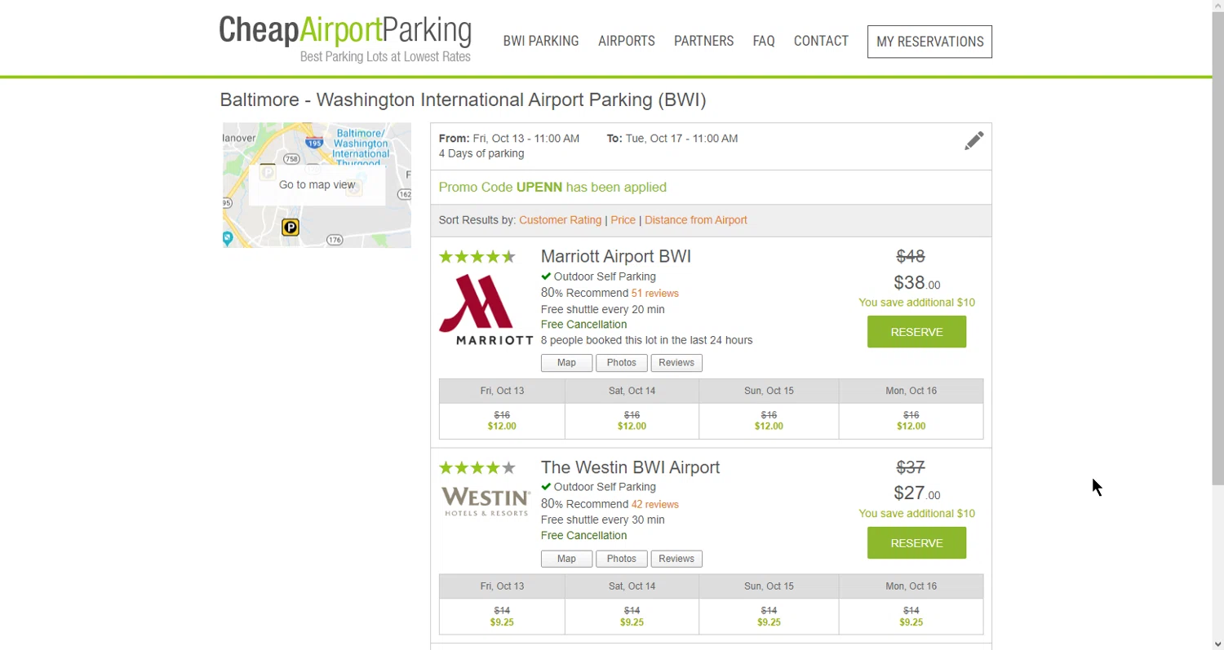Click Marriott Sun, Oct 15 price cell
The image size is (1224, 650).
tap(769, 421)
